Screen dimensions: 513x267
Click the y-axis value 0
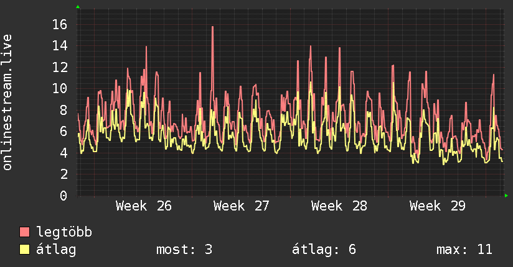pos(64,196)
